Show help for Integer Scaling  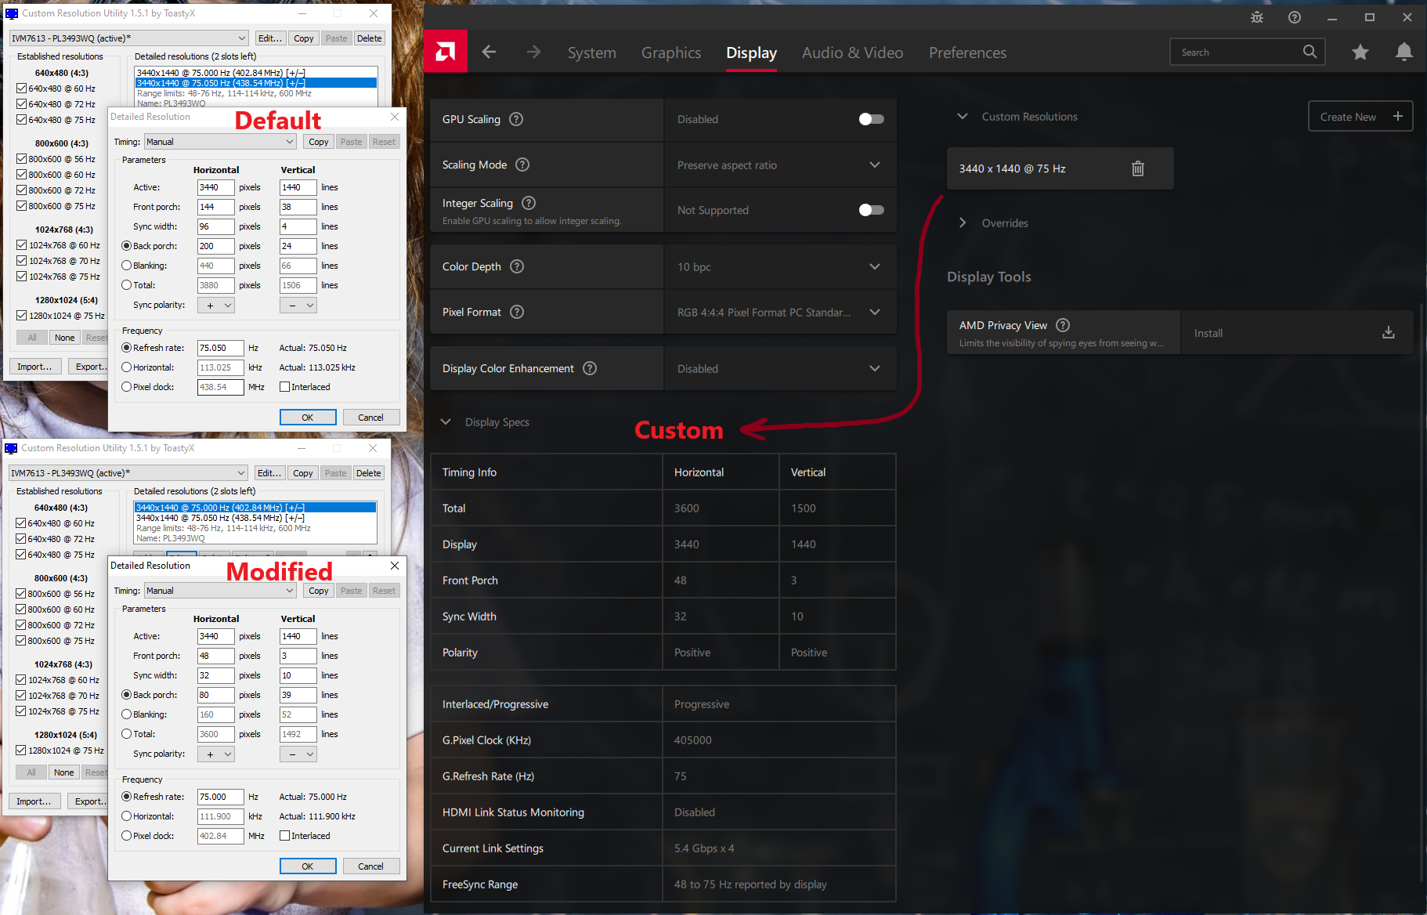[529, 203]
